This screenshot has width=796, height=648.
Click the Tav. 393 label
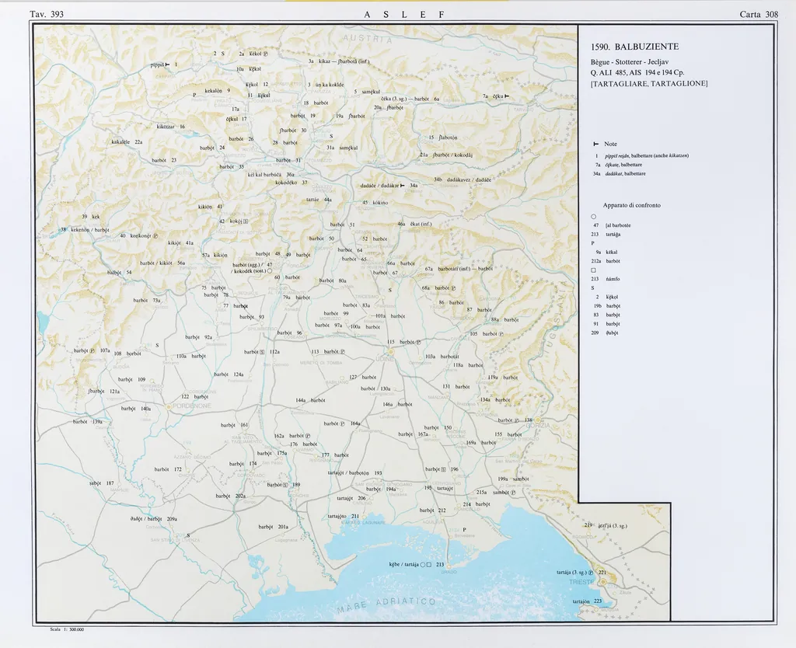coord(46,14)
